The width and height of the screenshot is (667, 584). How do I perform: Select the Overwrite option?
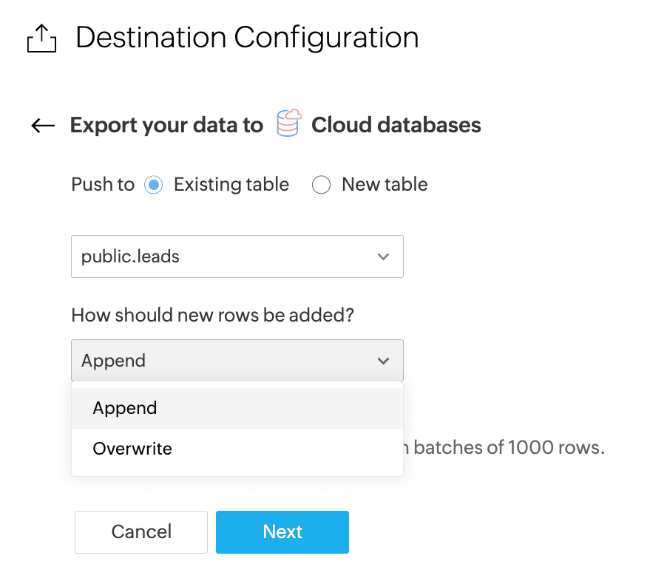pos(132,449)
